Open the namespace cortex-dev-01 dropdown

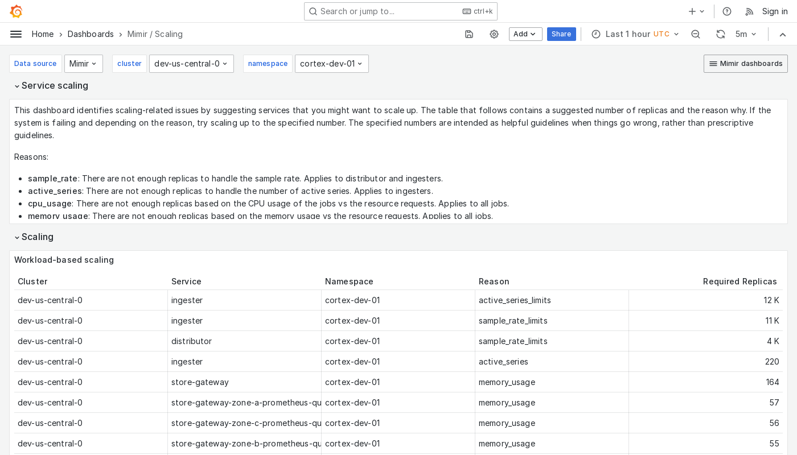tap(332, 64)
